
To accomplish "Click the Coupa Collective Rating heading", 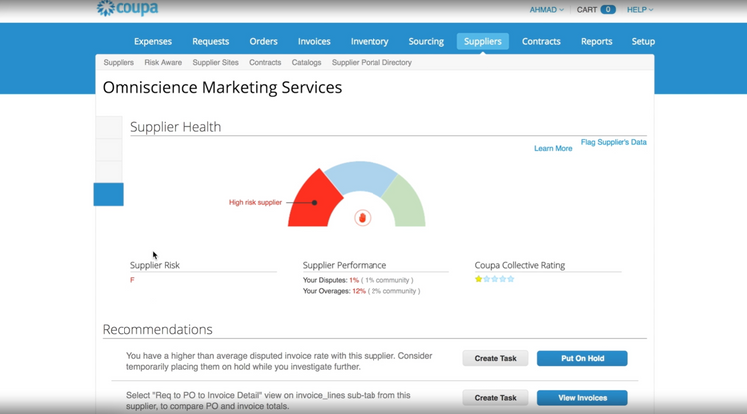I will click(x=519, y=265).
